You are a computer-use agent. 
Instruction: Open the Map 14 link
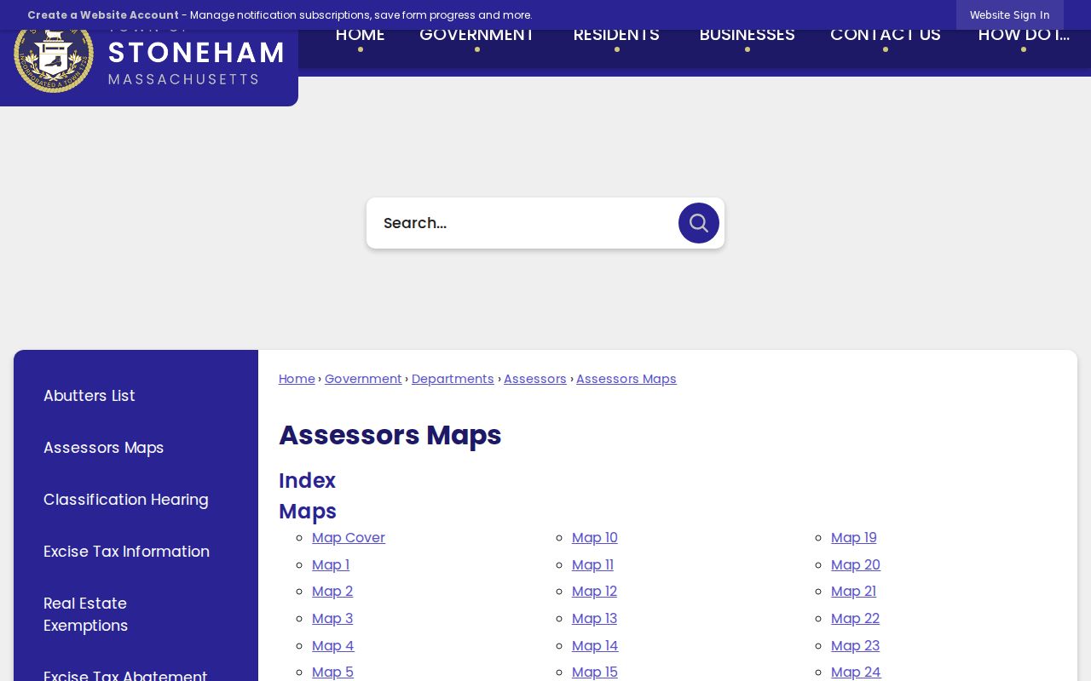click(595, 646)
